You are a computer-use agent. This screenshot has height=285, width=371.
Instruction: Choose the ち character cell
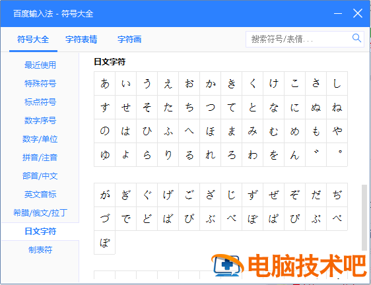[x=189, y=107]
